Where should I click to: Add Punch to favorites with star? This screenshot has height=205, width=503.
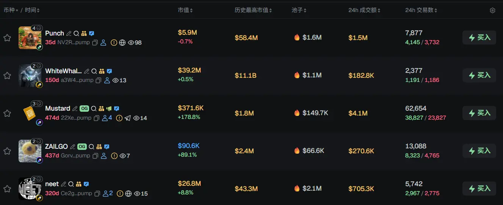(7, 38)
